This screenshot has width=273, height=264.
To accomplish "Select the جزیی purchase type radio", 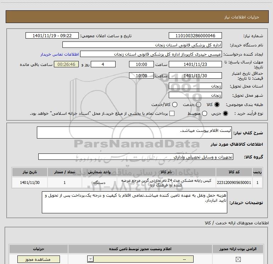I will 225,113.
